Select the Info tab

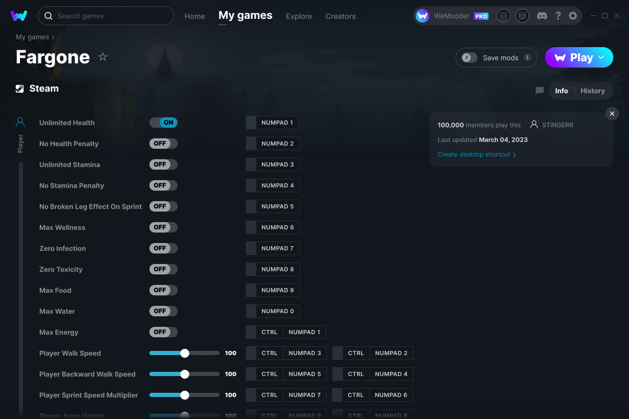pyautogui.click(x=561, y=91)
